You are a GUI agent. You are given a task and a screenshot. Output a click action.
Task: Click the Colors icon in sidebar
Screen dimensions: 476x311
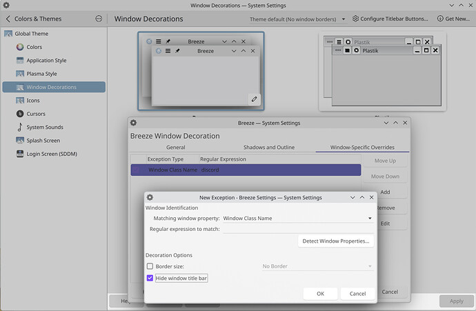coord(20,47)
